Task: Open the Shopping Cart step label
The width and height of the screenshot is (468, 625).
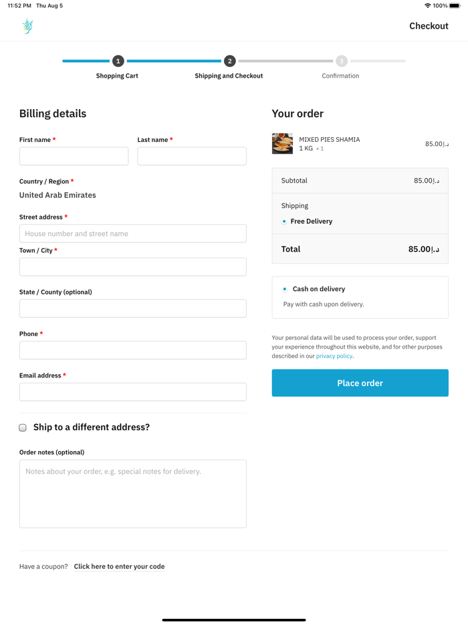Action: pyautogui.click(x=117, y=76)
